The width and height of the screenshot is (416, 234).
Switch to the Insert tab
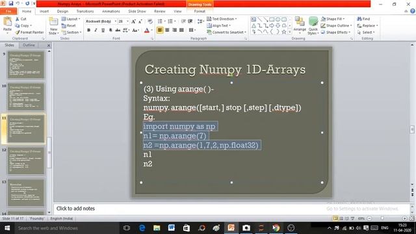tap(44, 11)
